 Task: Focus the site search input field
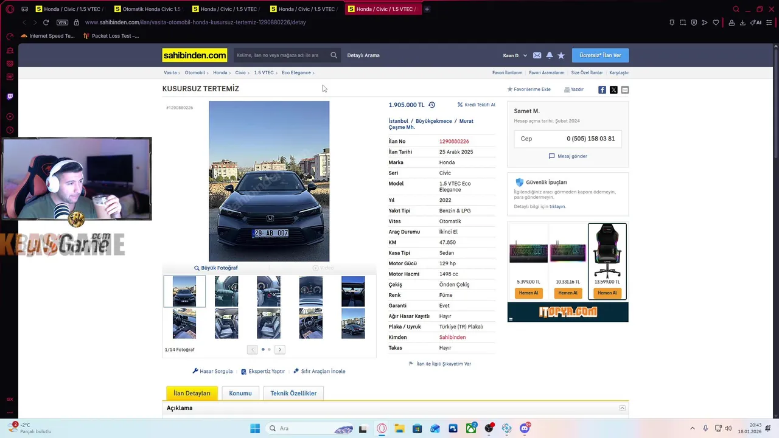[x=281, y=55]
